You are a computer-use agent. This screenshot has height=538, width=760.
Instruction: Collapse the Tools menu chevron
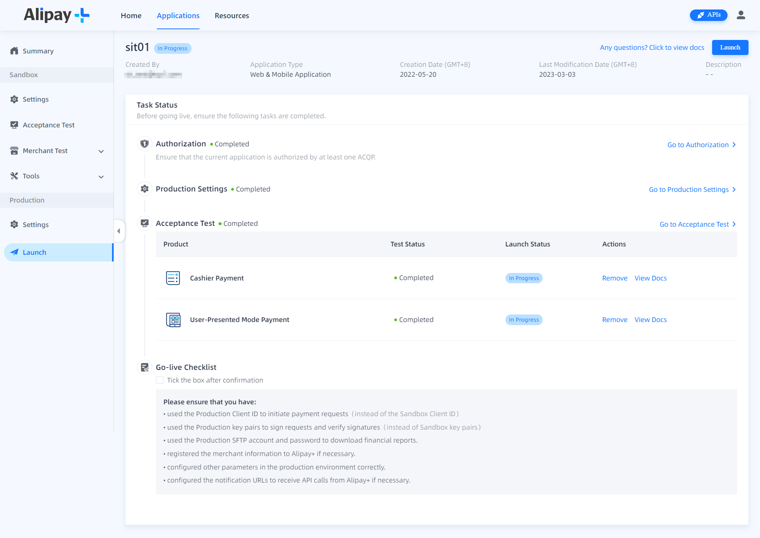coord(101,176)
